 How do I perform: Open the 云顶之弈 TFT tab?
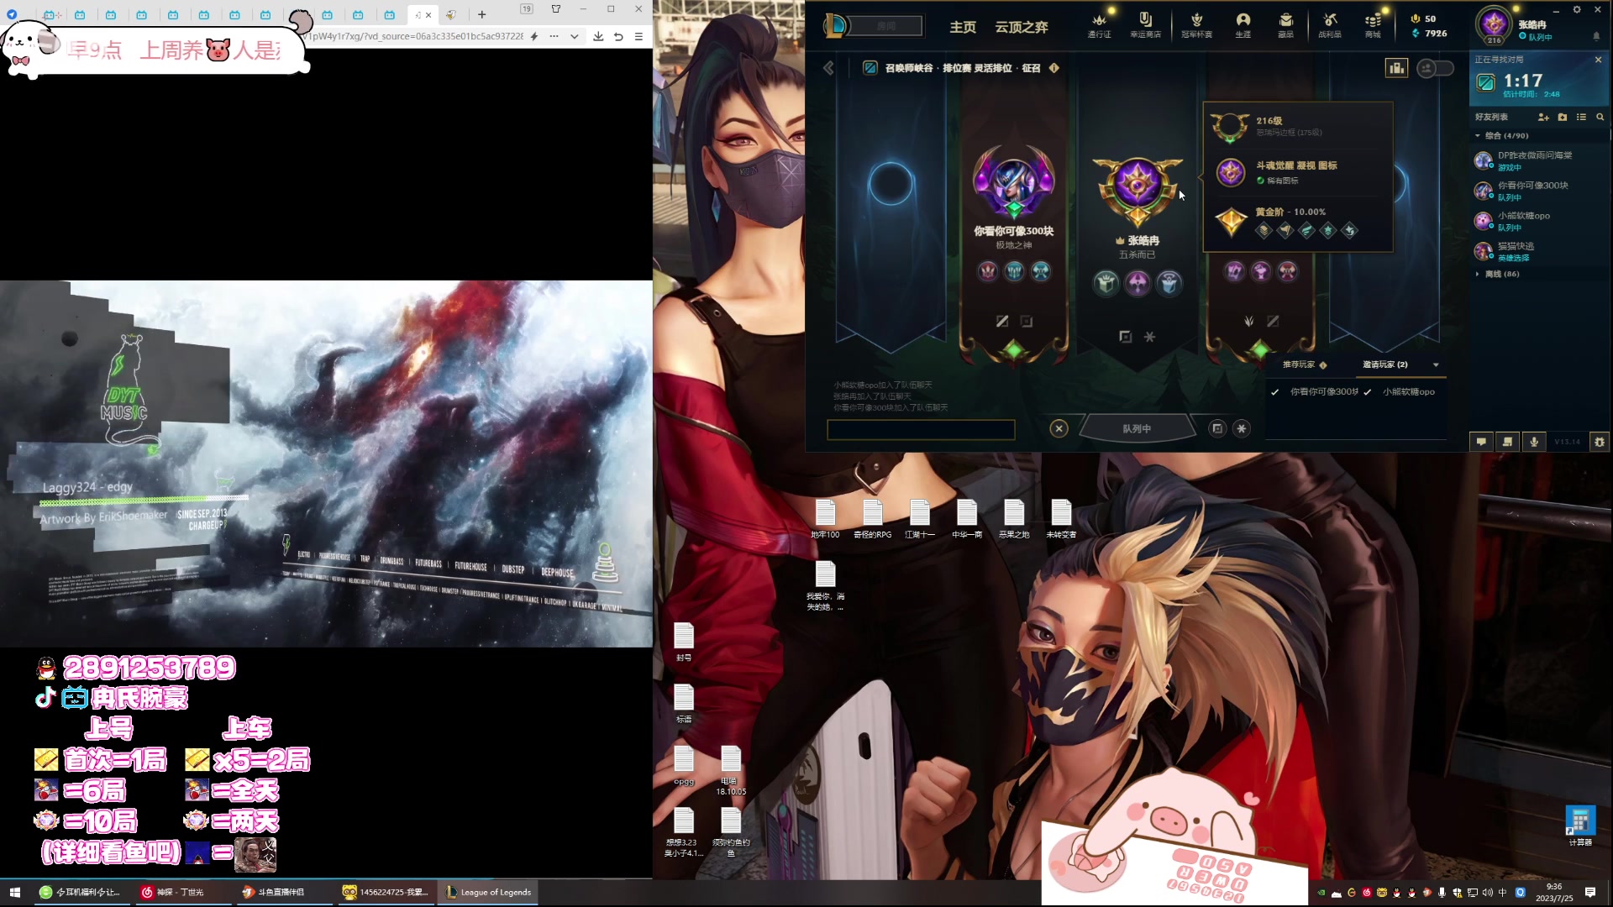1022,27
